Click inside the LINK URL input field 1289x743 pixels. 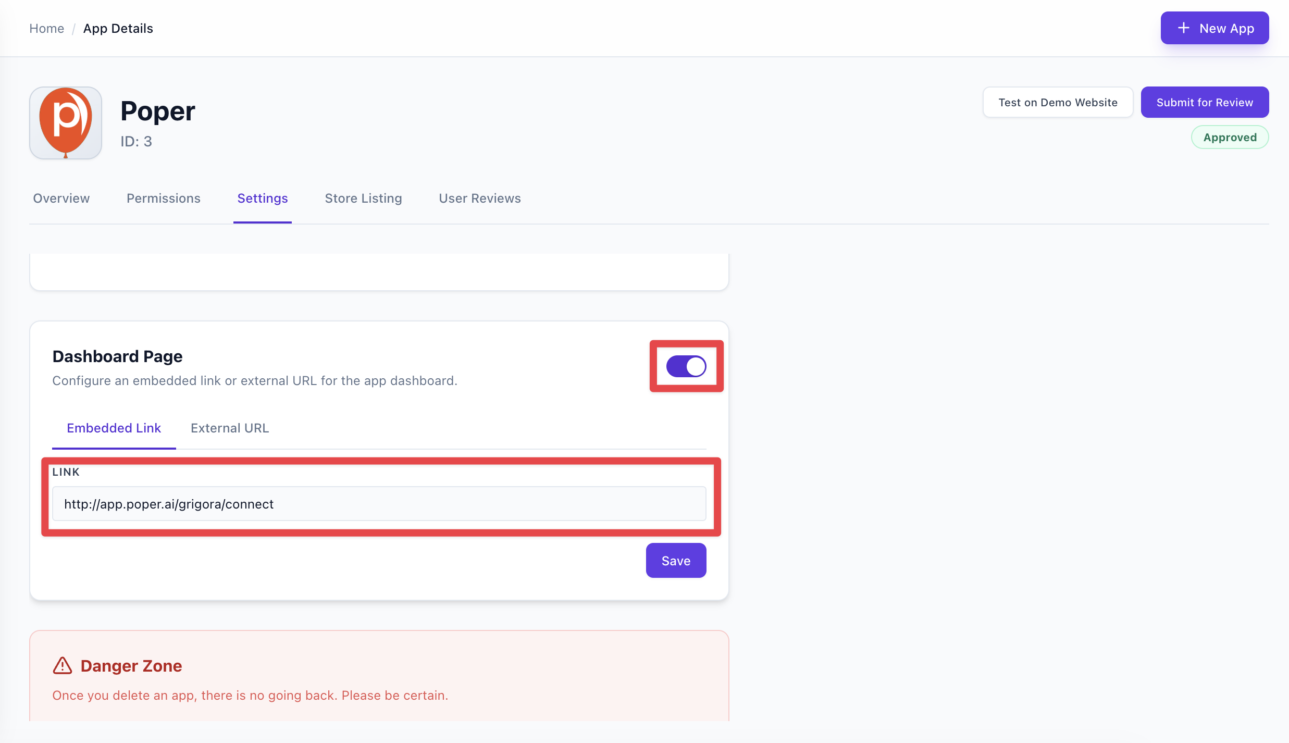[379, 504]
